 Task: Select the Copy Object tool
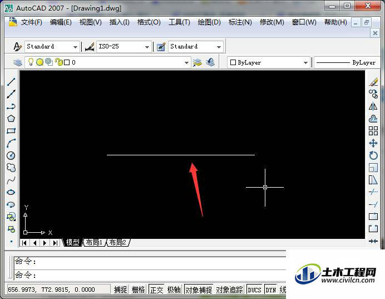(373, 94)
